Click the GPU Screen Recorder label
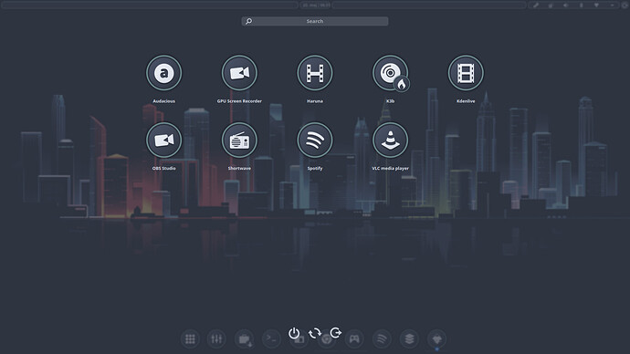 (239, 101)
